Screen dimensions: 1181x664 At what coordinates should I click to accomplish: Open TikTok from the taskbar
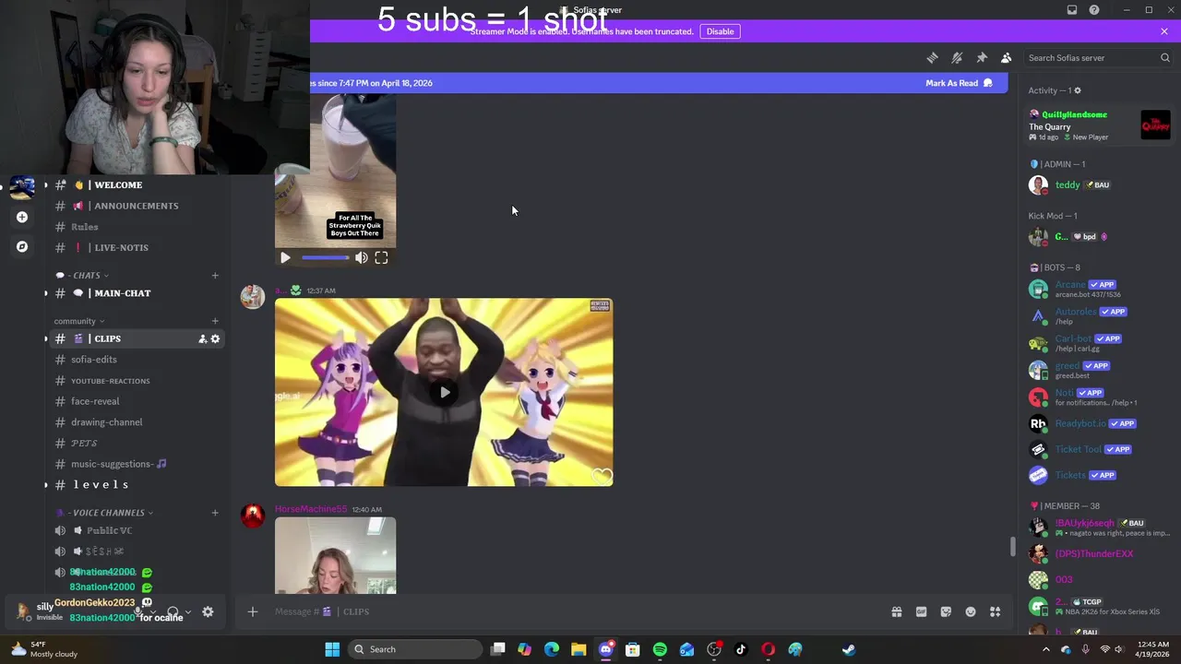click(x=741, y=649)
